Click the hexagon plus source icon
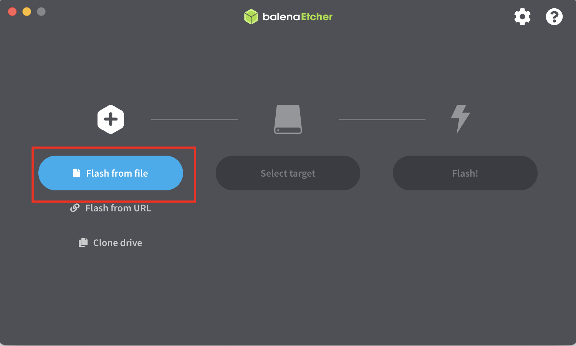The width and height of the screenshot is (576, 346). [x=111, y=119]
